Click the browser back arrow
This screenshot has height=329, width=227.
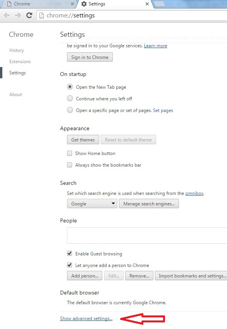[7, 16]
